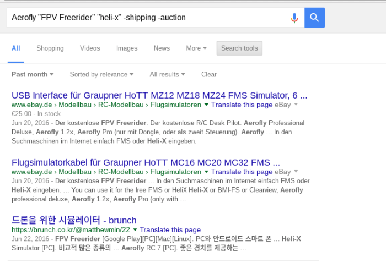386x279 pixels.
Task: Click the microphone voice search icon
Action: pos(294,18)
